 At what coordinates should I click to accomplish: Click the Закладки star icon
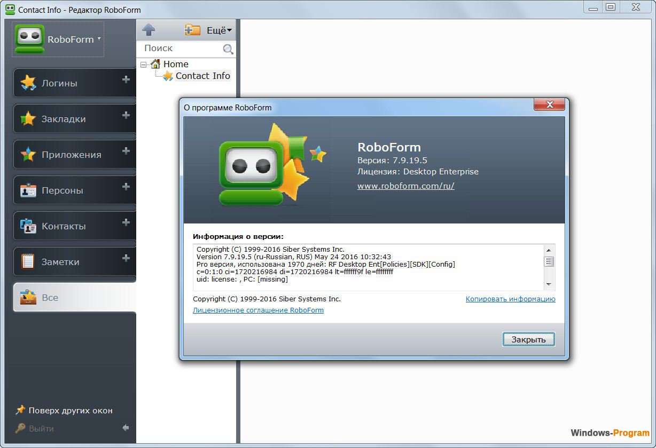[x=28, y=118]
